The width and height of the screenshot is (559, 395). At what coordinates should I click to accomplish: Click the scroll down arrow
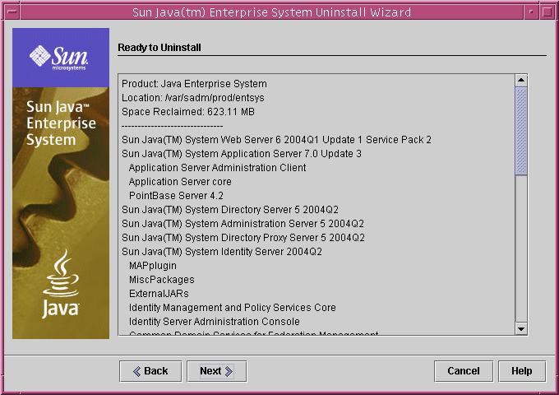tap(521, 328)
